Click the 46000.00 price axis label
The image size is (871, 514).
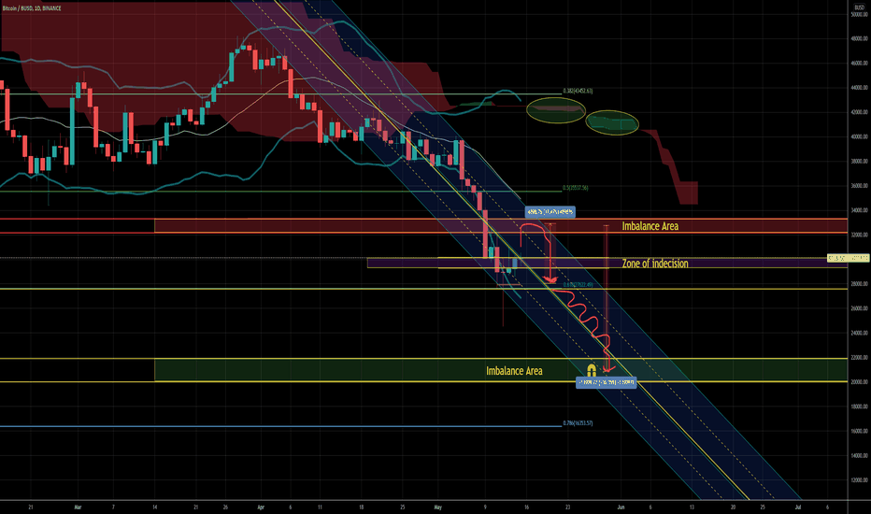click(x=859, y=64)
